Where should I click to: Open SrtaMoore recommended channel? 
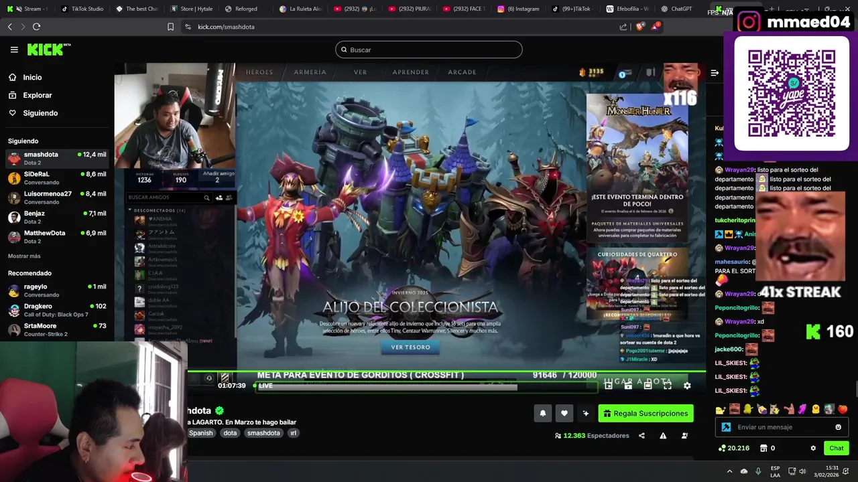coord(57,329)
